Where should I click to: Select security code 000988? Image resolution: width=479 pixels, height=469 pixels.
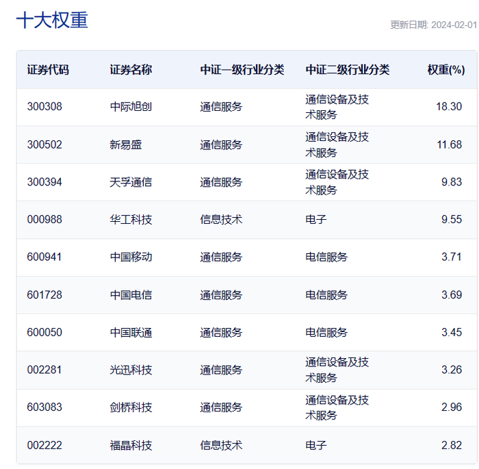(x=44, y=219)
